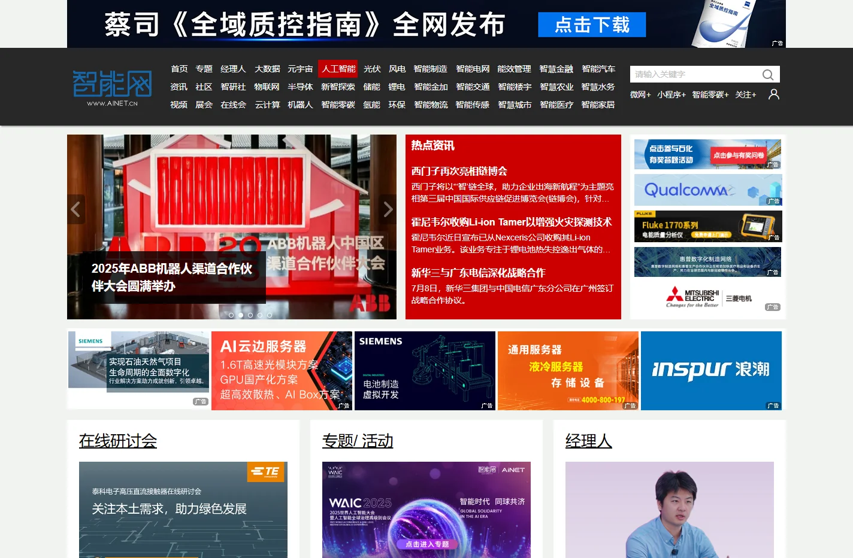The width and height of the screenshot is (853, 558).
Task: Open the 惠普数字化制造网络 ad banner
Action: (x=708, y=262)
